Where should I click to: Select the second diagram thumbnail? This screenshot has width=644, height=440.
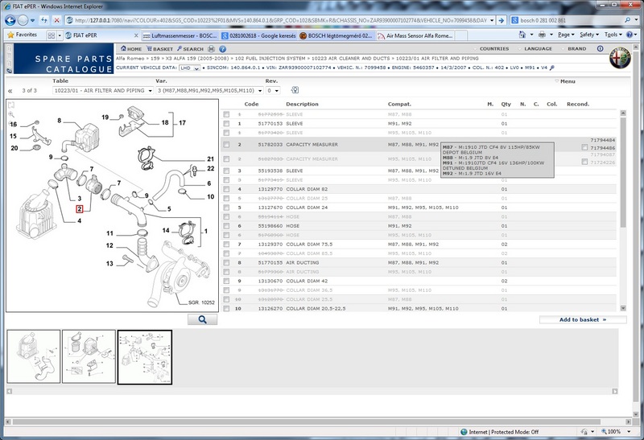pyautogui.click(x=89, y=356)
